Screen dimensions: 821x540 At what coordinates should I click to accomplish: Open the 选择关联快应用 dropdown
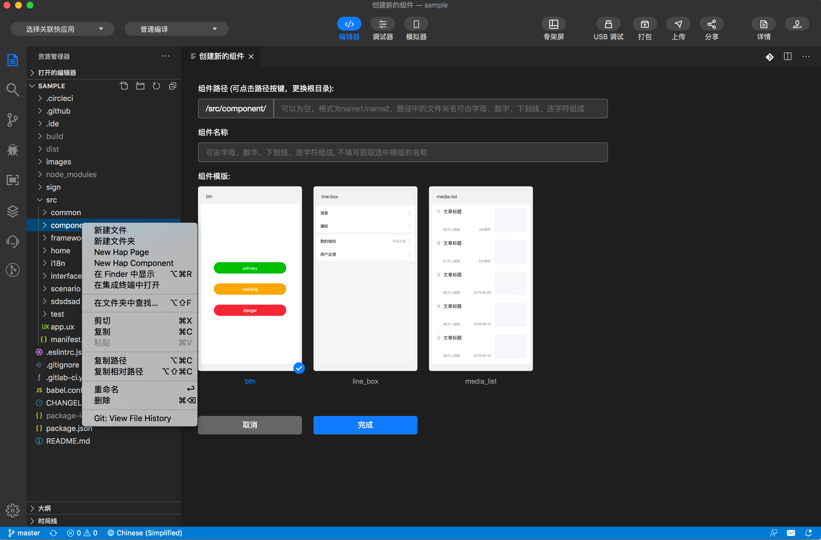(62, 29)
